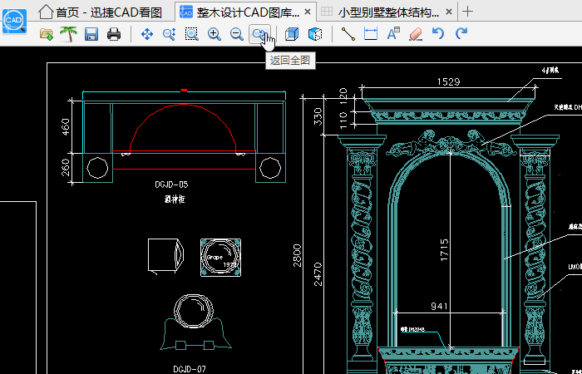Viewport: 582px width, 374px height.
Task: Select the text annotation tool
Action: pyautogui.click(x=393, y=34)
